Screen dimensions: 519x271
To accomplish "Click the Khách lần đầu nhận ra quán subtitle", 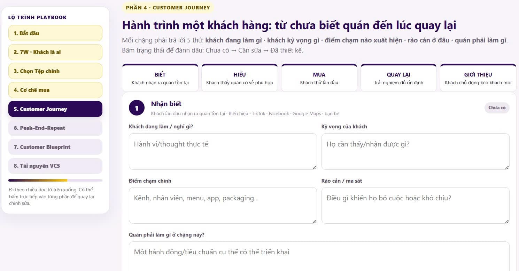I will (x=245, y=113).
